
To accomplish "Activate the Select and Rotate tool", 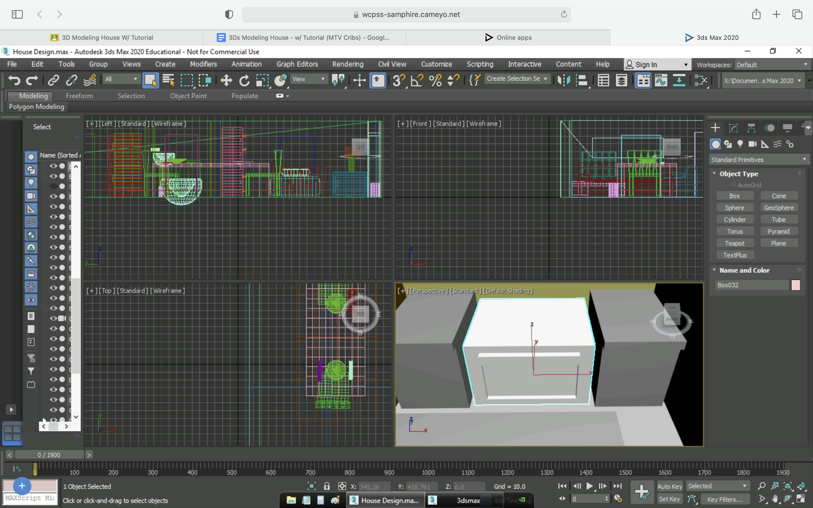I will [x=244, y=80].
